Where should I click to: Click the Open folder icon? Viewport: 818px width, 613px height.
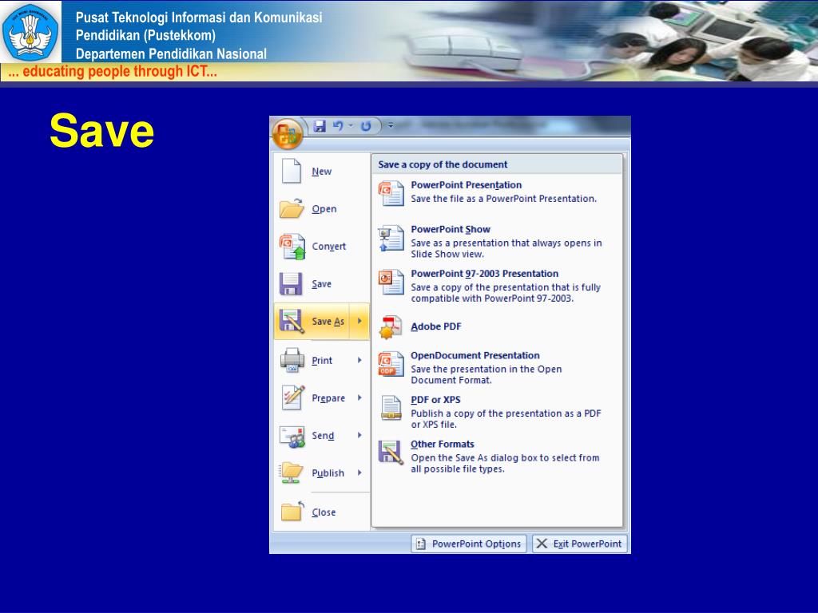pyautogui.click(x=292, y=208)
